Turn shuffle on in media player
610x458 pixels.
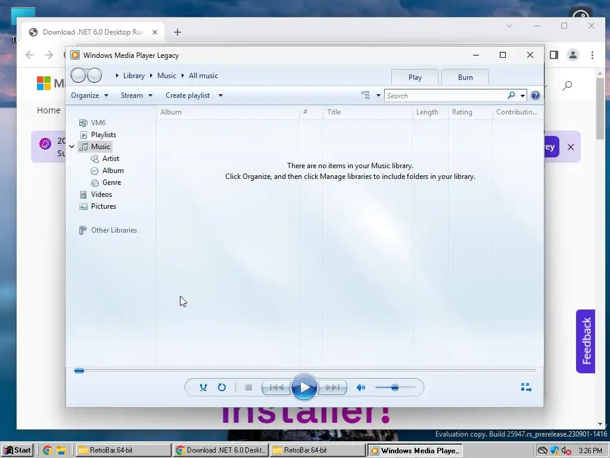(x=203, y=387)
